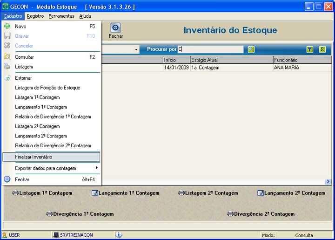Open Relatório de Divergência 1ª Contagem
The width and height of the screenshot is (335, 240).
click(51, 117)
